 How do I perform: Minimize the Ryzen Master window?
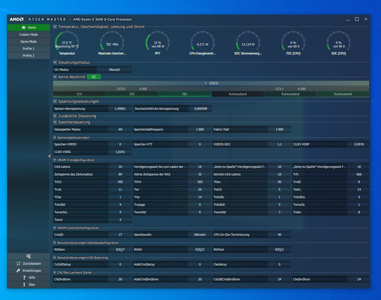(x=348, y=19)
